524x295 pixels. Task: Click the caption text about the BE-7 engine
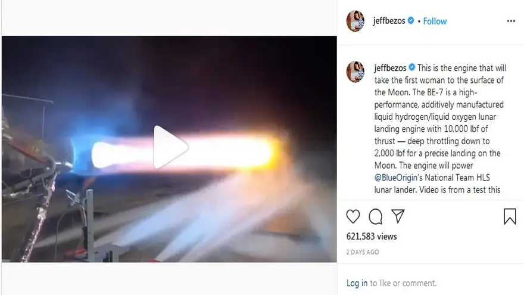coord(441,129)
